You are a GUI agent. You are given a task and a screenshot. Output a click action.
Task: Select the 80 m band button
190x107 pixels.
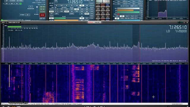(x=98, y=12)
